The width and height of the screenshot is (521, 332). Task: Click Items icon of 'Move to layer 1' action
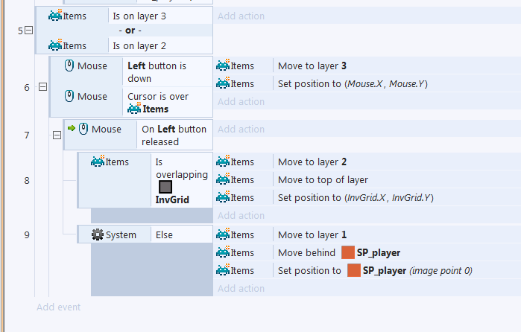coord(223,234)
